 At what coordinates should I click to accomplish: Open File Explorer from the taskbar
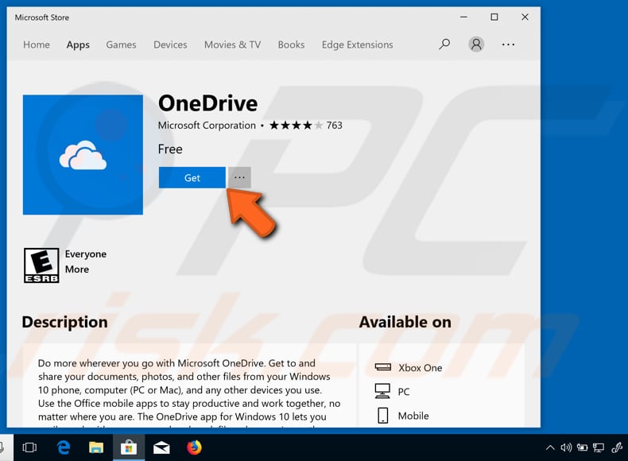tap(96, 447)
